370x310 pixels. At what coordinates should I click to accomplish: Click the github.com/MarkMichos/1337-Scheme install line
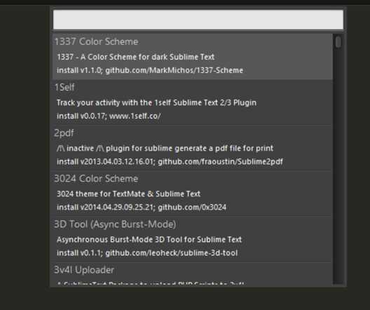click(x=150, y=70)
